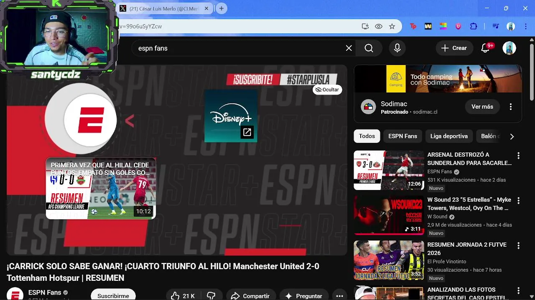
Task: Open 'ARSENAL DESTROZÓ A SUNDERLAND' title
Action: coord(469,159)
